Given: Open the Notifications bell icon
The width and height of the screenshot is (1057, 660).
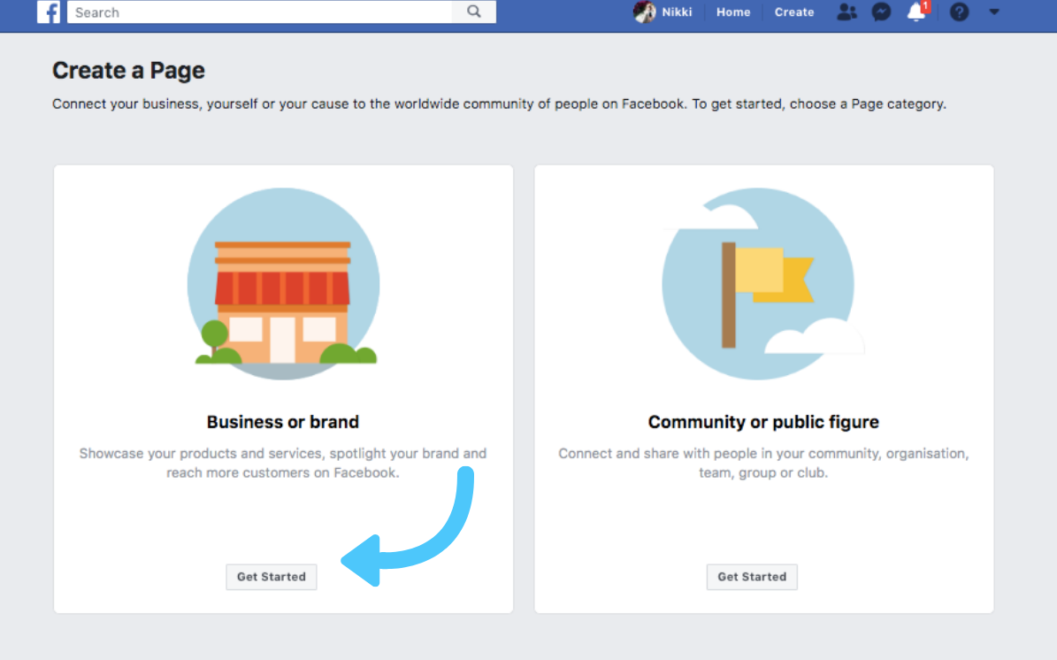Looking at the screenshot, I should 916,12.
